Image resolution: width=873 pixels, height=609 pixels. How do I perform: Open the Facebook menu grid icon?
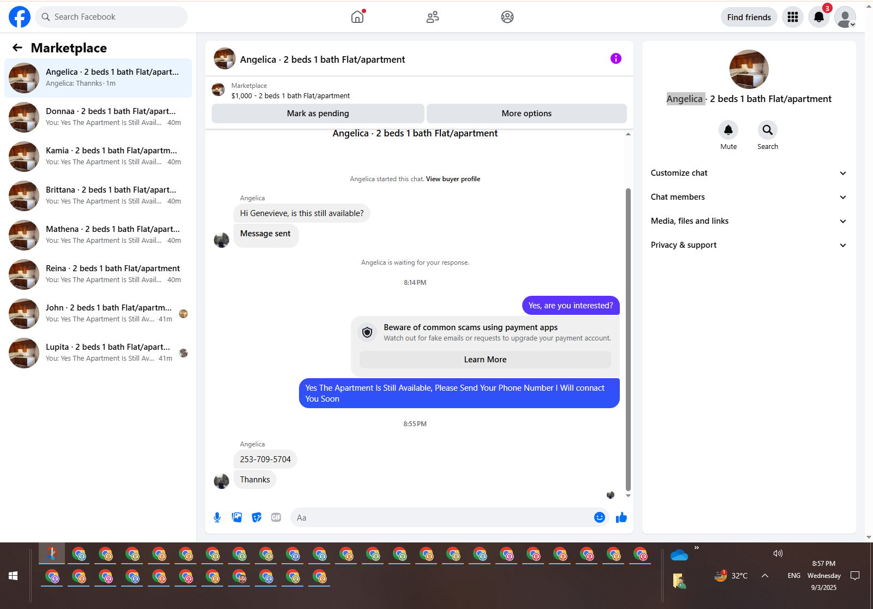[793, 17]
